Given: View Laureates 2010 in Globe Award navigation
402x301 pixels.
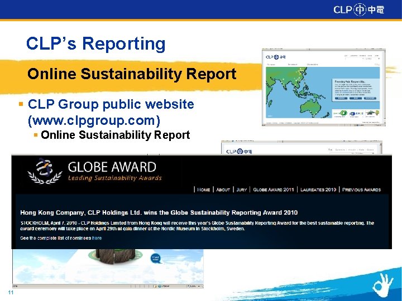Looking at the screenshot, I should click(318, 190).
